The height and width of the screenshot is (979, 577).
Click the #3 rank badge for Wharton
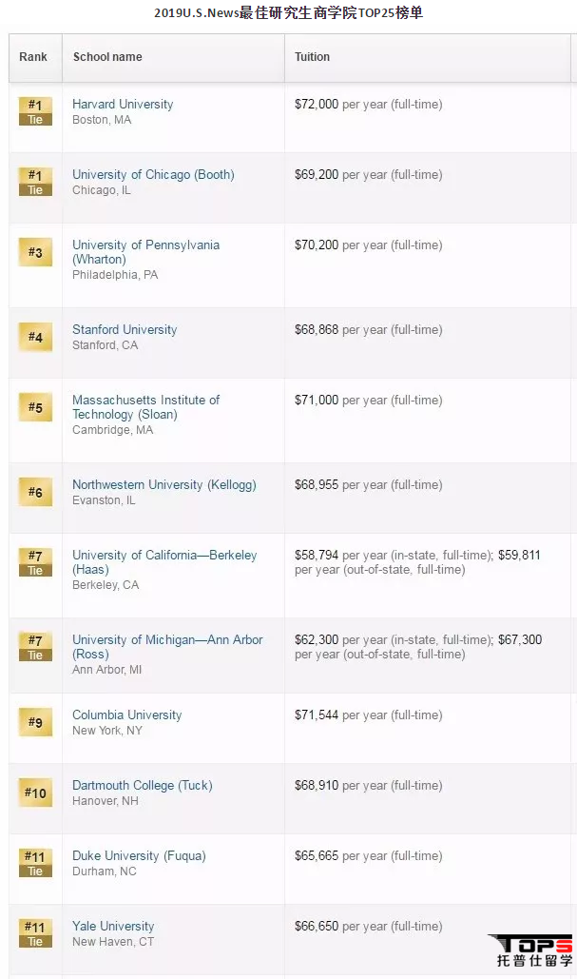coord(35,252)
